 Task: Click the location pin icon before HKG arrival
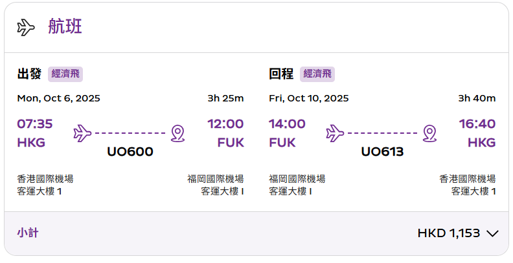point(429,134)
